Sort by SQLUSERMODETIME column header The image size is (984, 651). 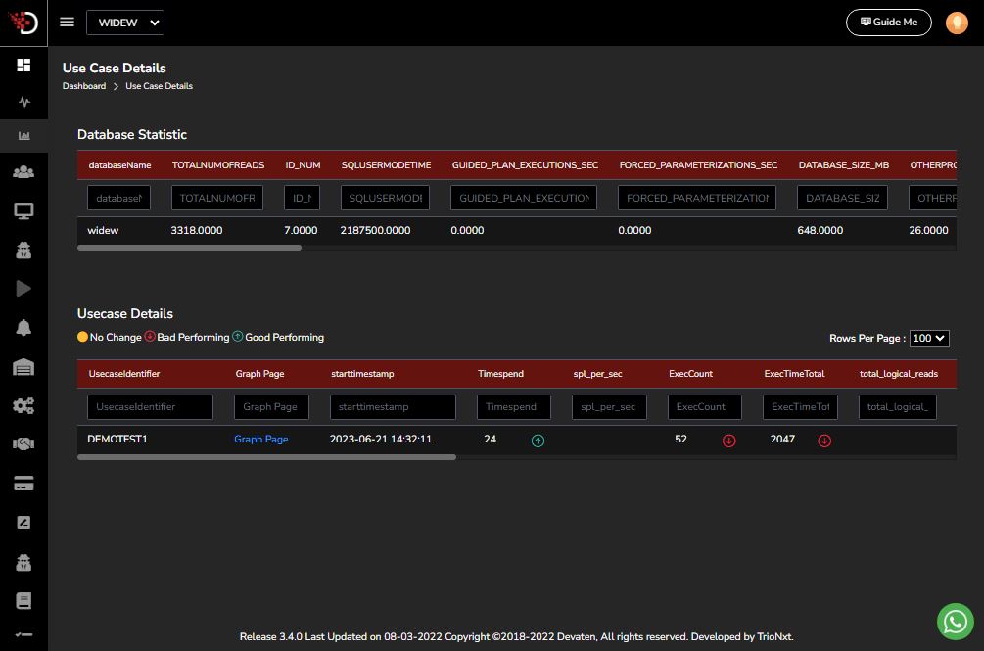pyautogui.click(x=386, y=164)
